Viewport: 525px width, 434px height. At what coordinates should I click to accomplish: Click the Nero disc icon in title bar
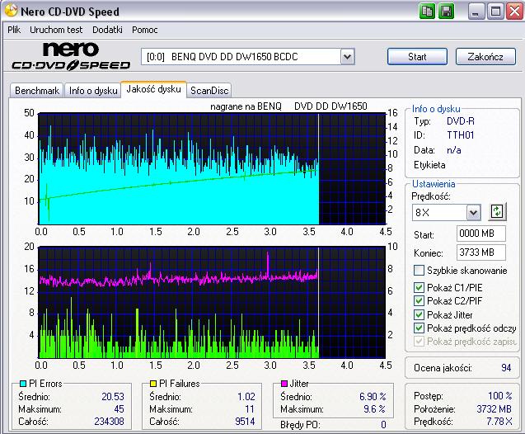(11, 11)
